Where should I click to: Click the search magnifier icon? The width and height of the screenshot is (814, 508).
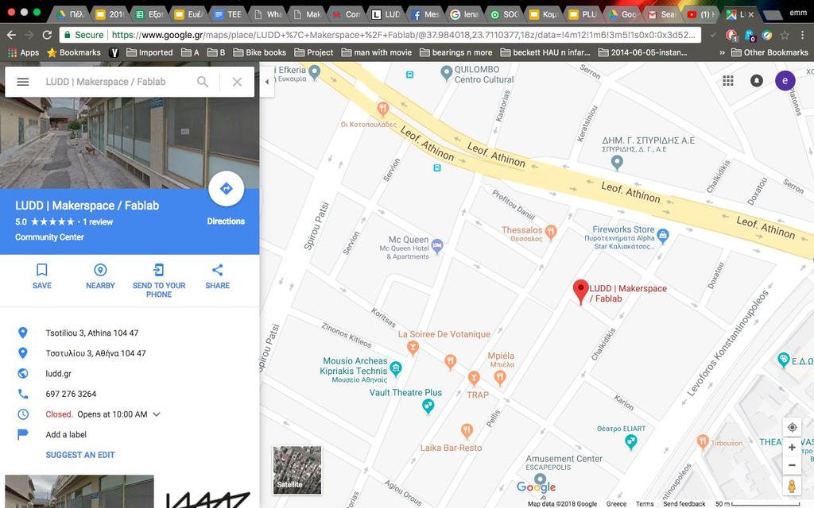(203, 82)
